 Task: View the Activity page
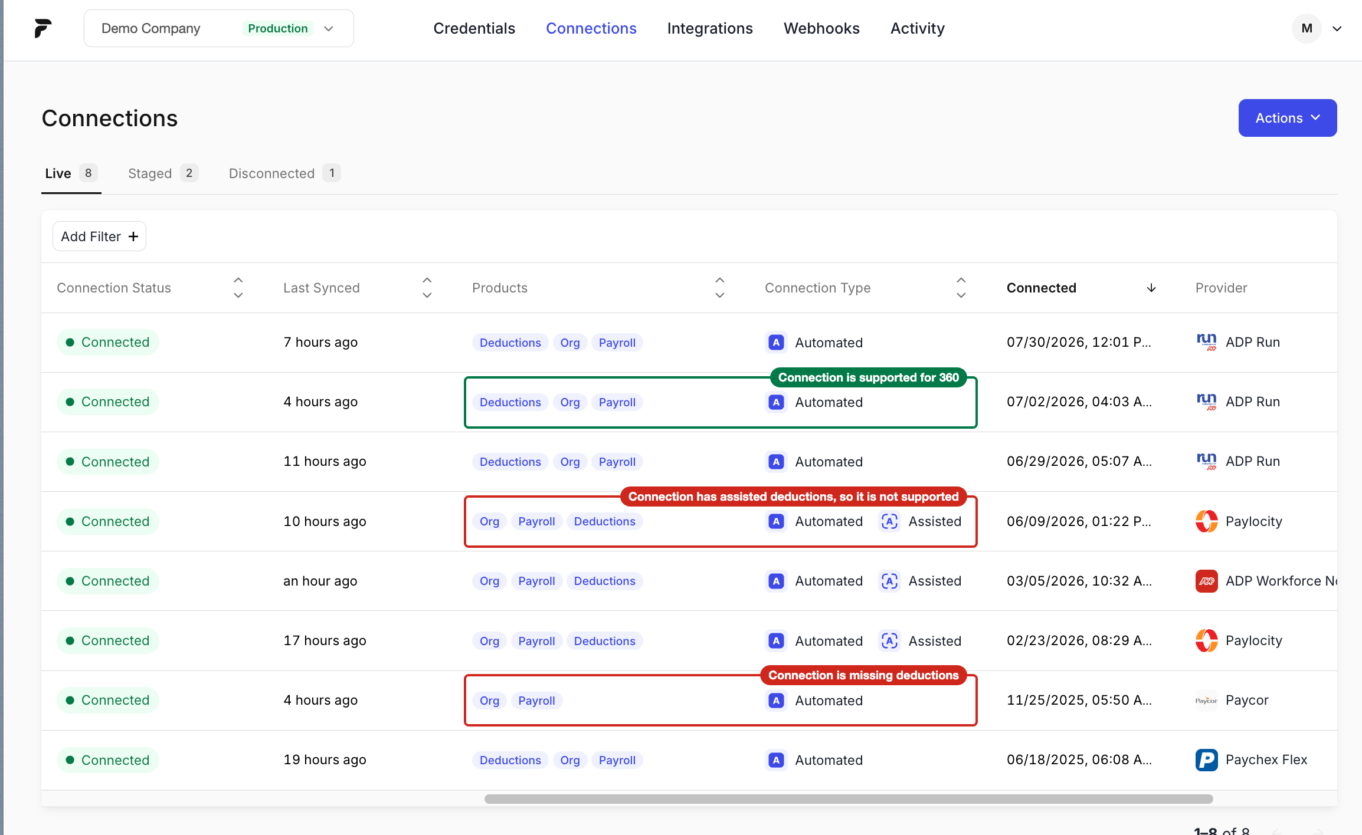pos(918,28)
